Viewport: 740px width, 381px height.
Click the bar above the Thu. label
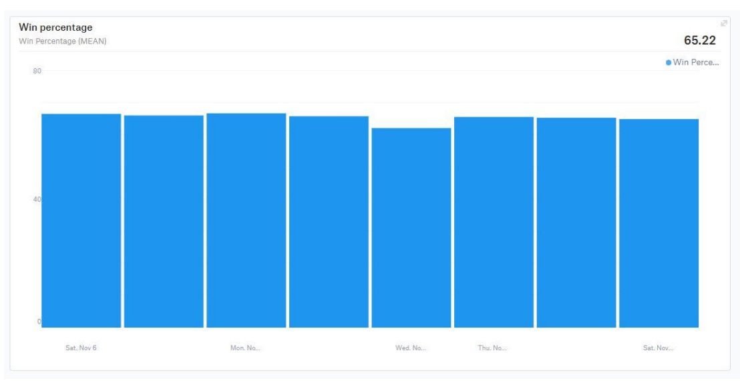click(x=494, y=222)
